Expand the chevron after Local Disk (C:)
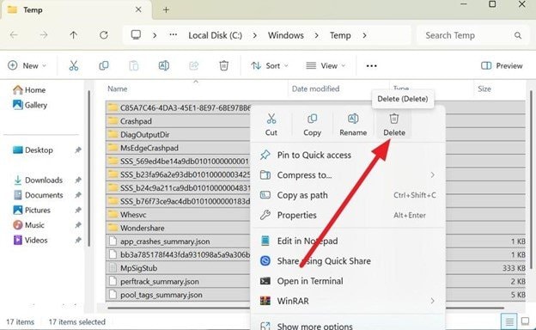536x330 pixels. (x=254, y=35)
